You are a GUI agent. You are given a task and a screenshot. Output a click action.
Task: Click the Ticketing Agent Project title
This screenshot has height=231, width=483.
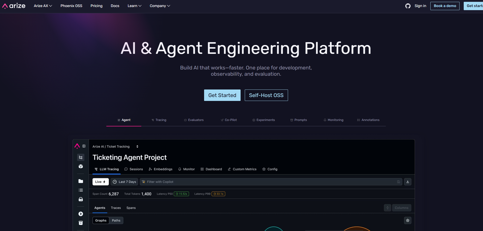[x=130, y=157]
